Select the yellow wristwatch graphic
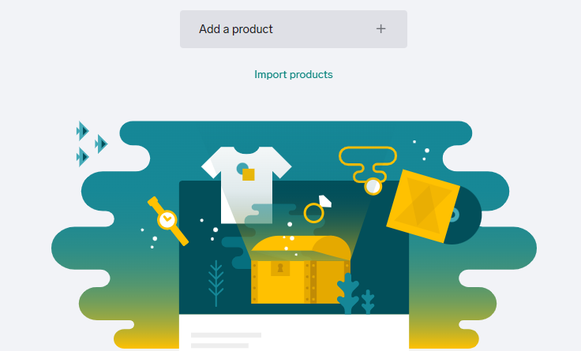The width and height of the screenshot is (581, 351). [168, 220]
